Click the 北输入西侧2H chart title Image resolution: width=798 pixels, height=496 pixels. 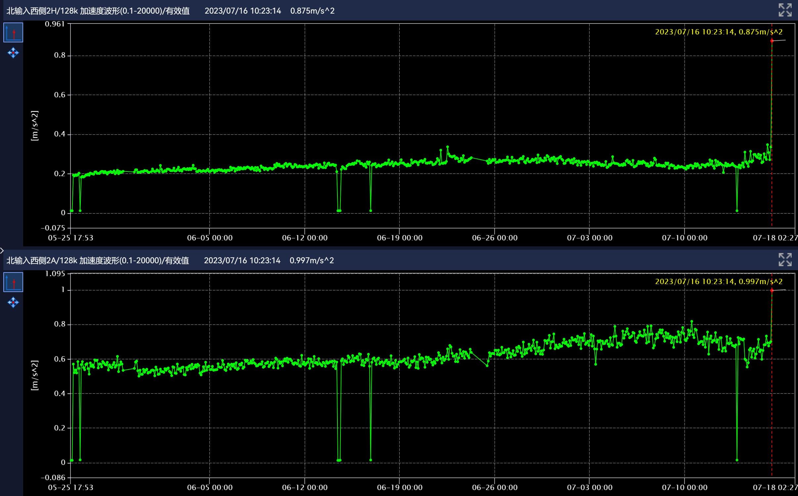point(98,11)
